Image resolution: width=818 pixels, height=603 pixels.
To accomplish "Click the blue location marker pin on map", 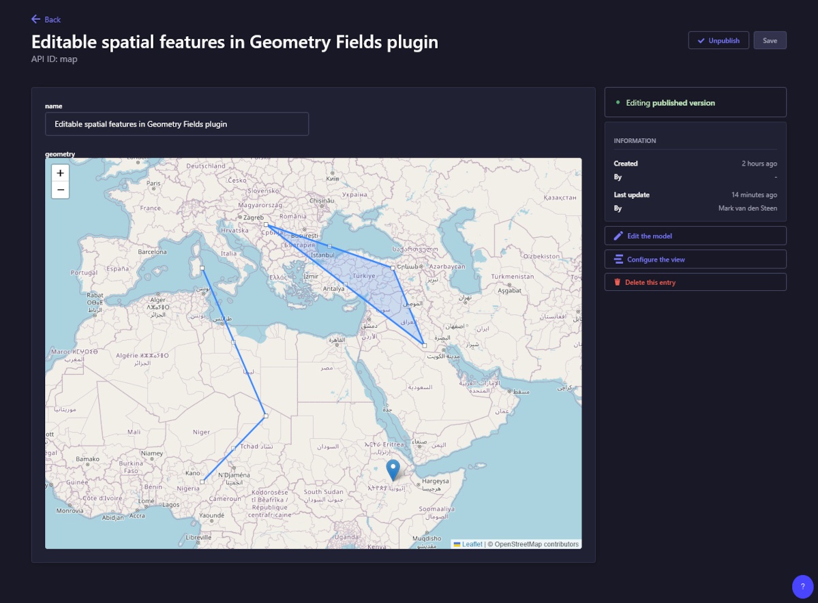I will click(x=393, y=470).
